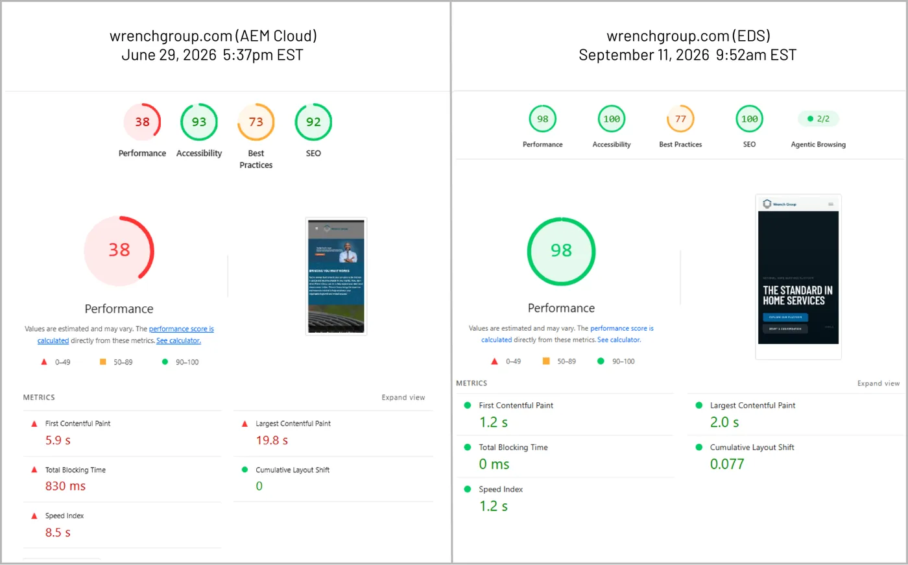Click the '19.8 s' Largest Contentful Paint value
This screenshot has width=908, height=565.
click(x=272, y=440)
